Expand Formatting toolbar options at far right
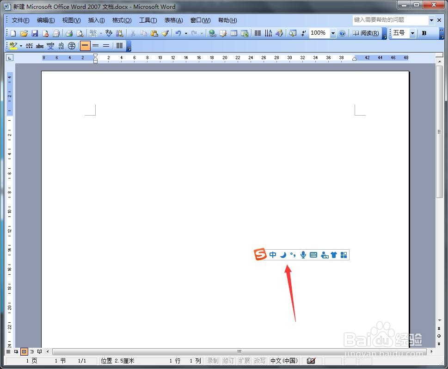Screen dimensions: 448x369 [x=442, y=34]
